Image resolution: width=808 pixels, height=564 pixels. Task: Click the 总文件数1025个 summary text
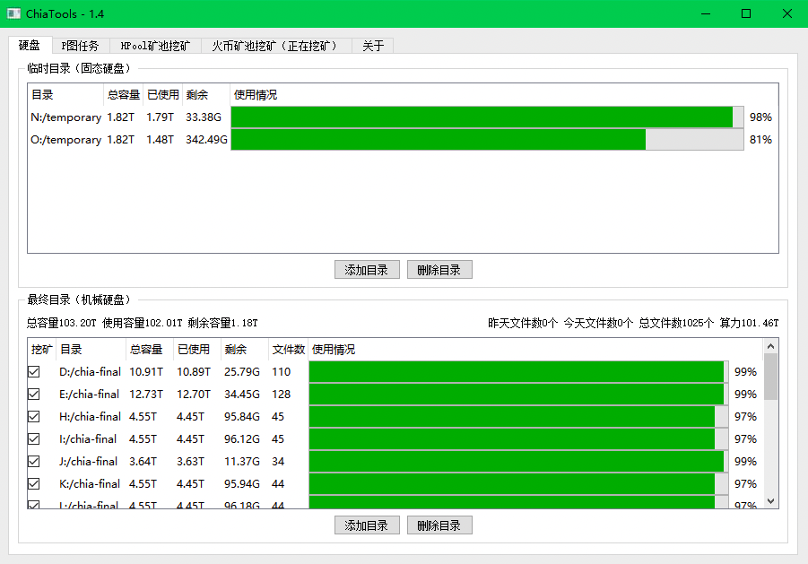(x=676, y=323)
